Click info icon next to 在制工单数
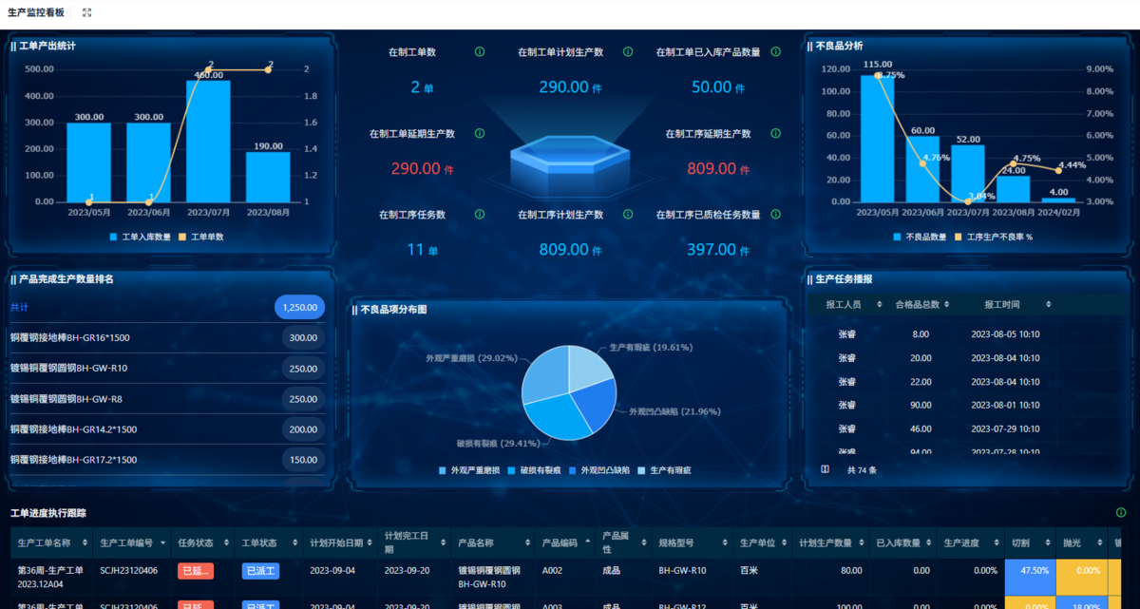 480,52
